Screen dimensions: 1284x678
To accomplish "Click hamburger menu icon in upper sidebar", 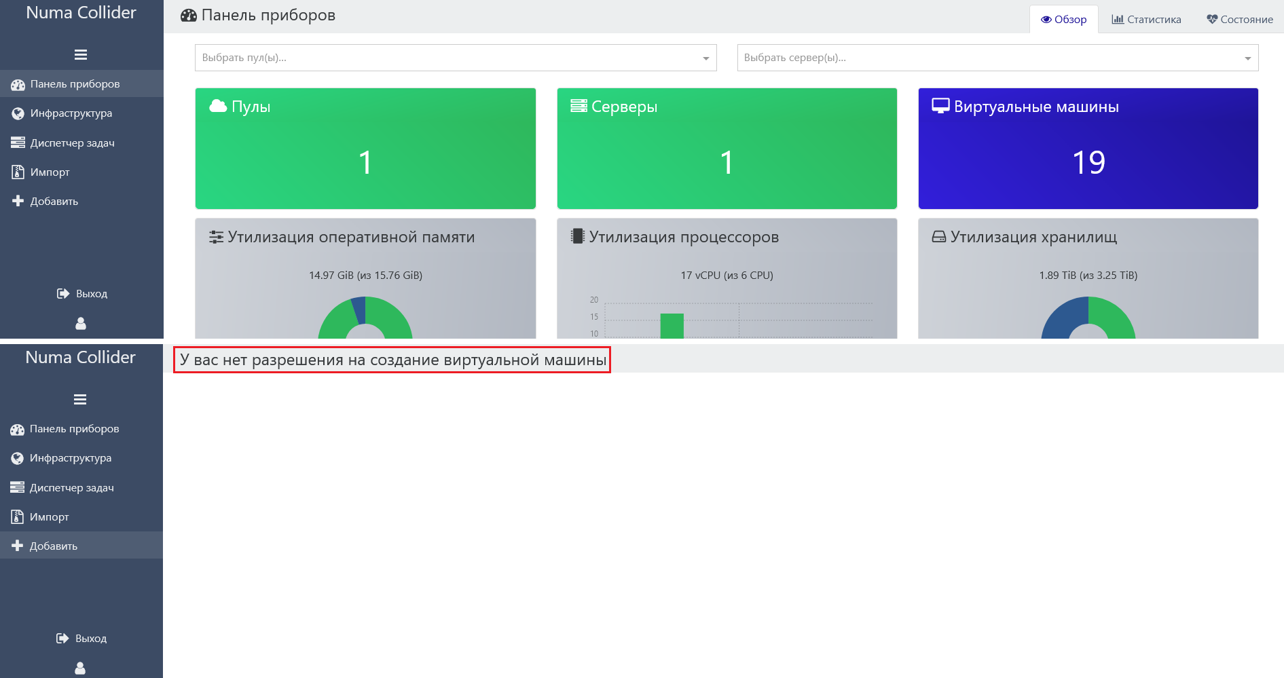I will [81, 55].
